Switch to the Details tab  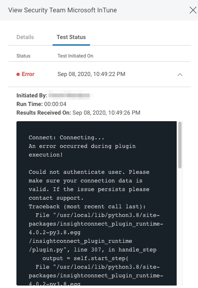pos(25,37)
